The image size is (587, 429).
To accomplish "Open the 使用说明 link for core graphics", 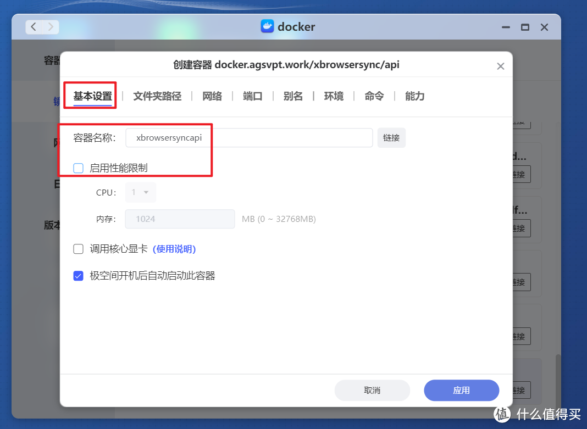I will 175,249.
